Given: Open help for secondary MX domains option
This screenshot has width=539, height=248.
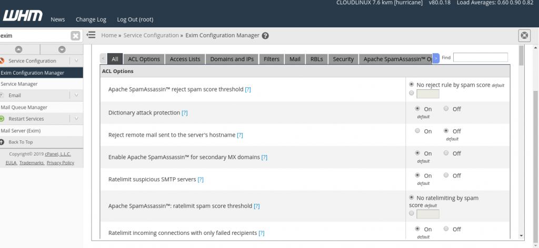Looking at the screenshot, I should 264,158.
